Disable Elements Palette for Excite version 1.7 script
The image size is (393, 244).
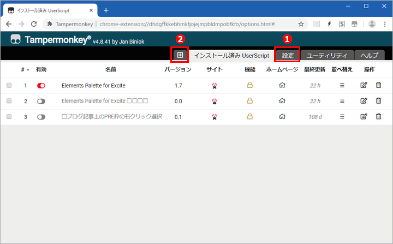point(41,86)
